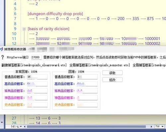Click 高级品级概率 field in the 困难: 100% group
Screen dimensions: 166x132
[87, 84]
